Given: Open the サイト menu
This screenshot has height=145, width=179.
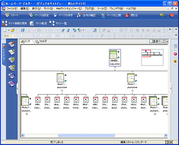Looking at the screenshot, I should tap(48, 9).
